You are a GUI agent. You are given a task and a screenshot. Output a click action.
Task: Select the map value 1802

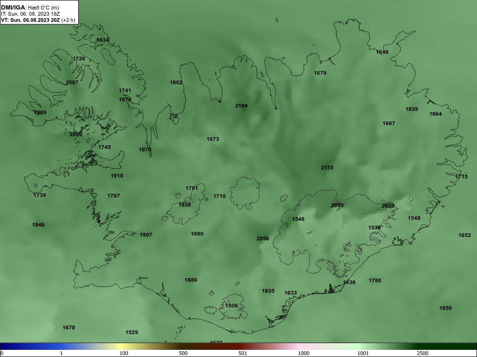click(176, 82)
